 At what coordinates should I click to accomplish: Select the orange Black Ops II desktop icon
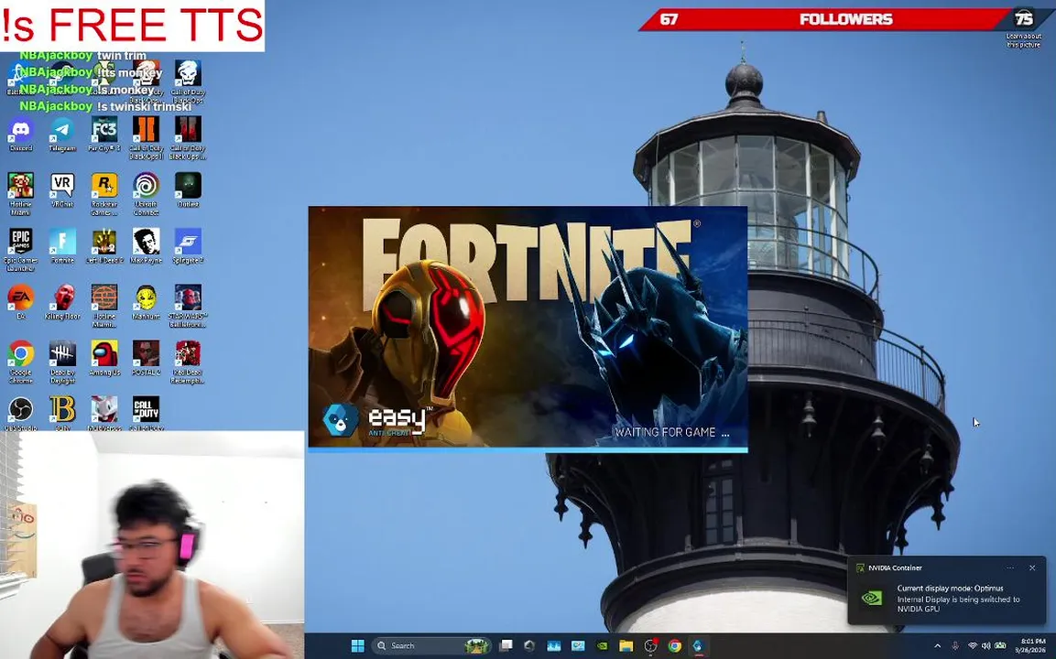pyautogui.click(x=146, y=137)
